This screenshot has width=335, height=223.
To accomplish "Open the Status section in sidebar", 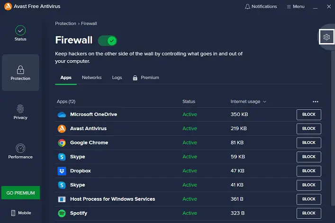I will pyautogui.click(x=20, y=33).
